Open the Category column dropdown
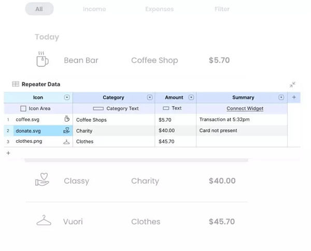Viewport: 311px width, 251px height. click(150, 97)
